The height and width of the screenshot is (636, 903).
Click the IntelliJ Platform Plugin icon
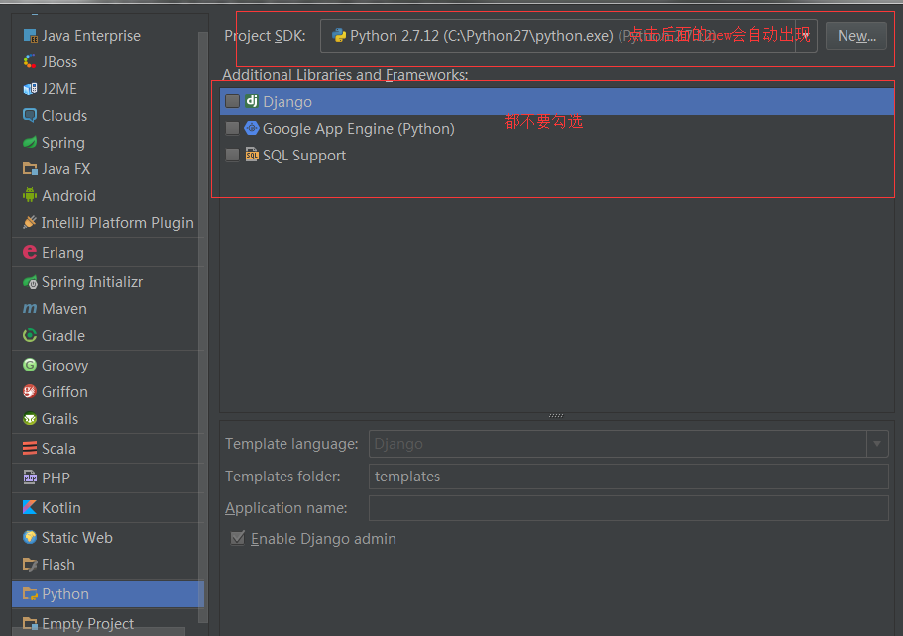point(30,223)
